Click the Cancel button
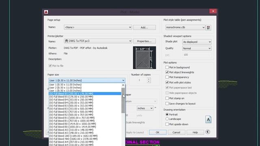 [176, 132]
